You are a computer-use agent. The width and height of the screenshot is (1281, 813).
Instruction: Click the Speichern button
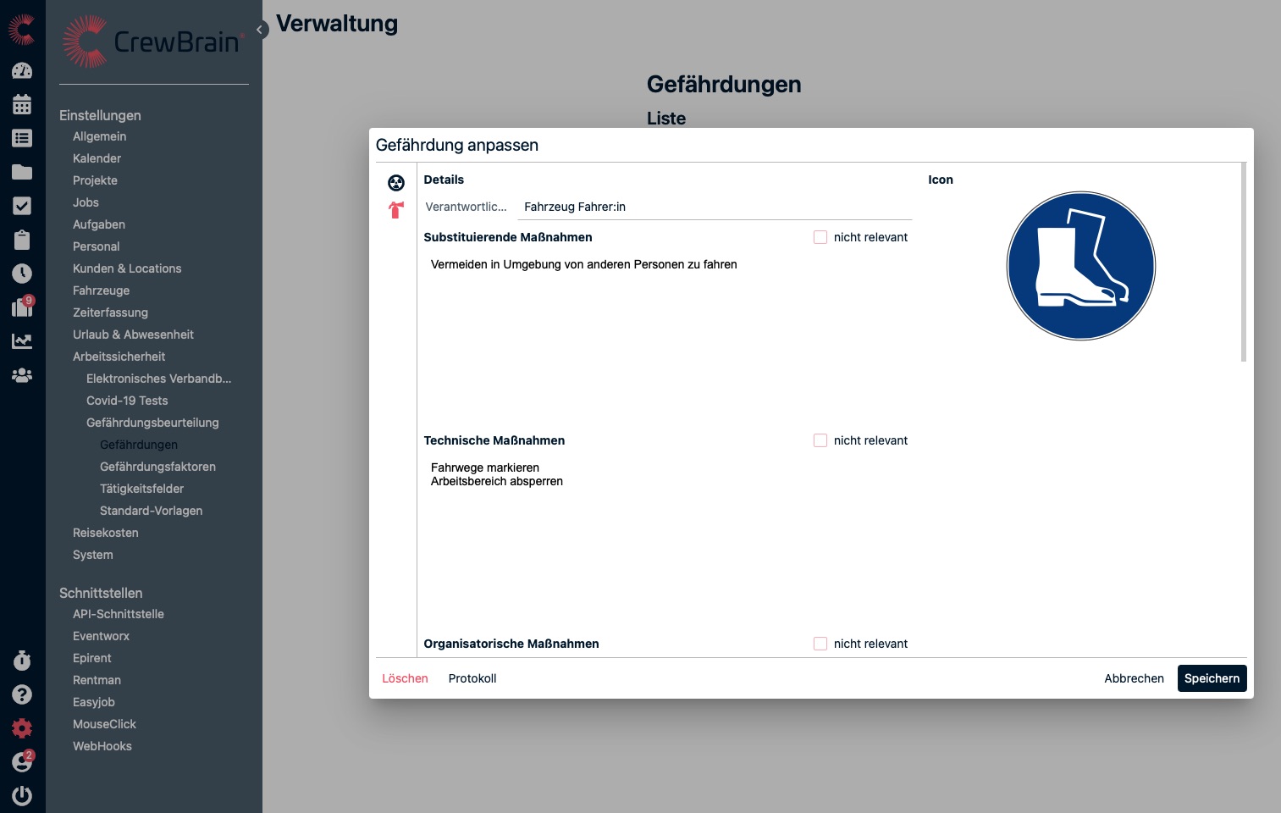[1212, 678]
